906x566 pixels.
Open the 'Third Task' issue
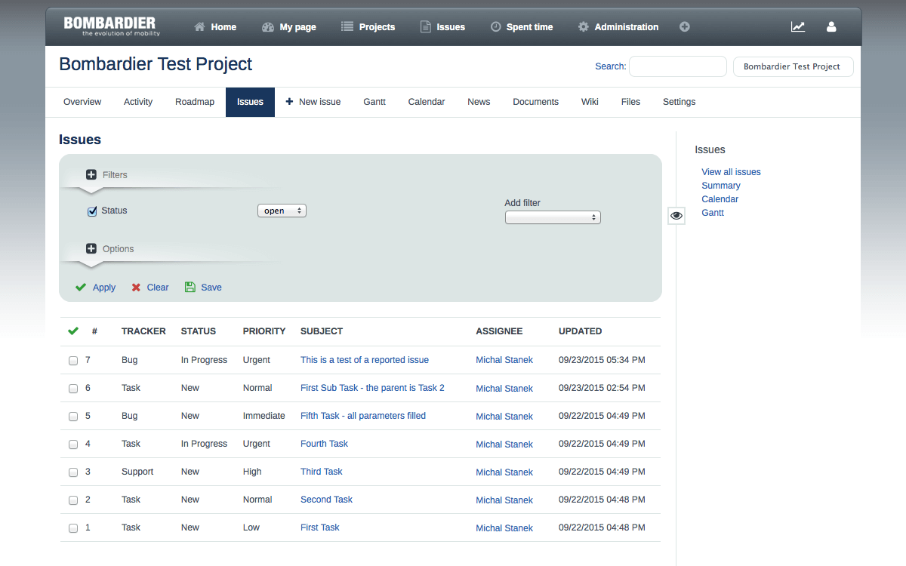pos(322,472)
